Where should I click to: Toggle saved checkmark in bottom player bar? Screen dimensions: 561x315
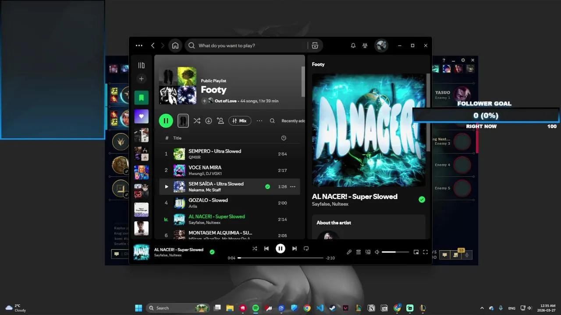[x=212, y=252]
